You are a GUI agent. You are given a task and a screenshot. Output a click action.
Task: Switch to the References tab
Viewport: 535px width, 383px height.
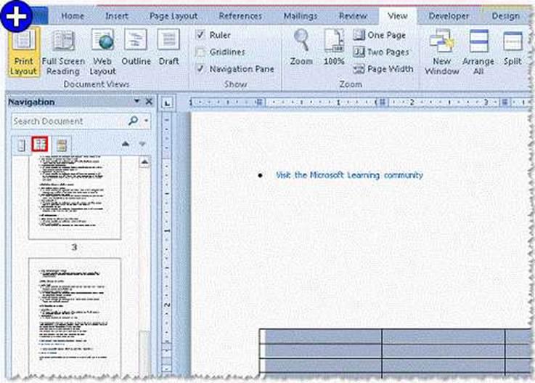[240, 15]
